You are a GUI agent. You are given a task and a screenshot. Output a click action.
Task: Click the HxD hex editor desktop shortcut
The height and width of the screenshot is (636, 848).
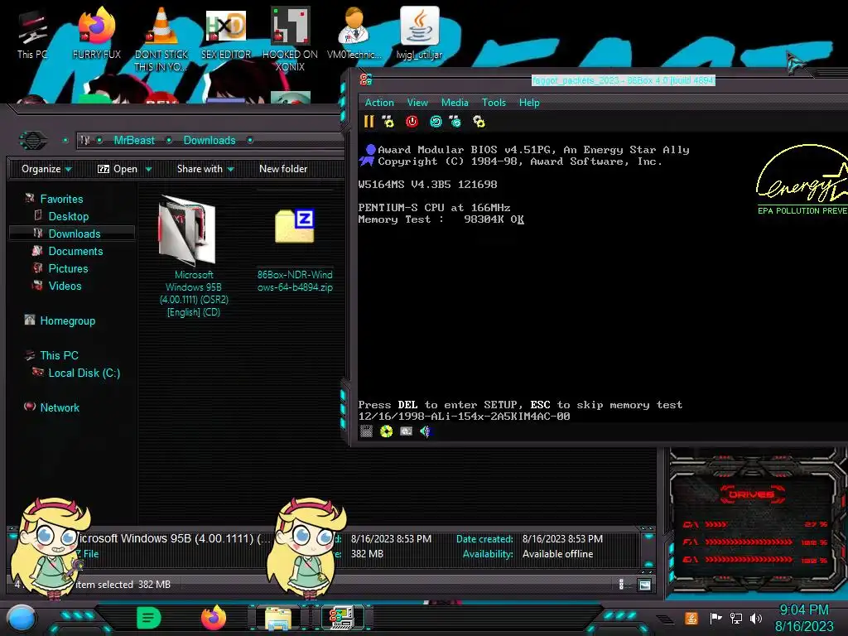[x=226, y=33]
